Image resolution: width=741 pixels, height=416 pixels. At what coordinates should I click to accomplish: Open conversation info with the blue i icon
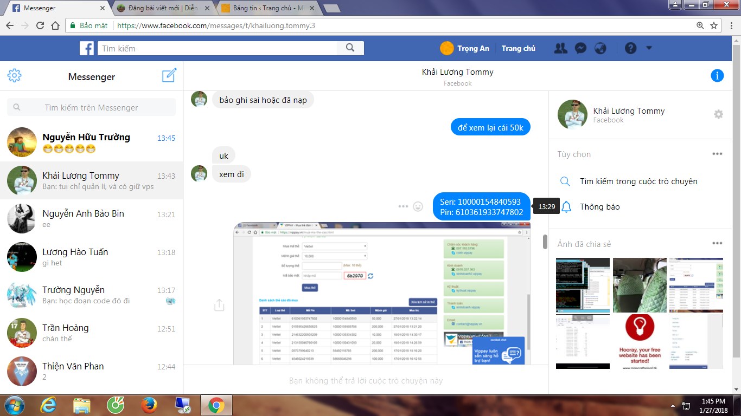pyautogui.click(x=717, y=76)
